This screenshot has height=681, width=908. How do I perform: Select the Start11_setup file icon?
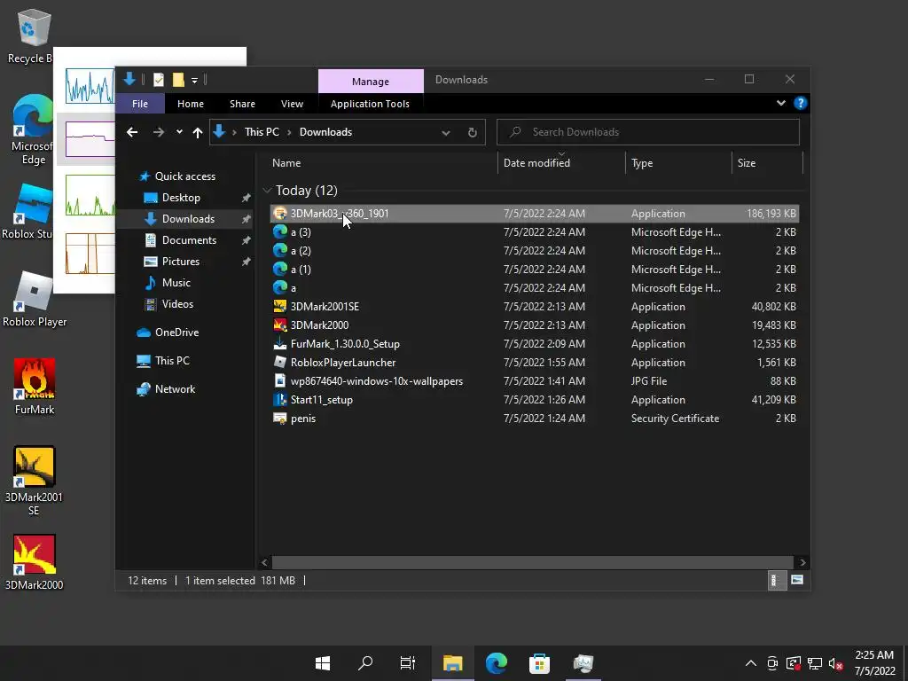click(280, 400)
